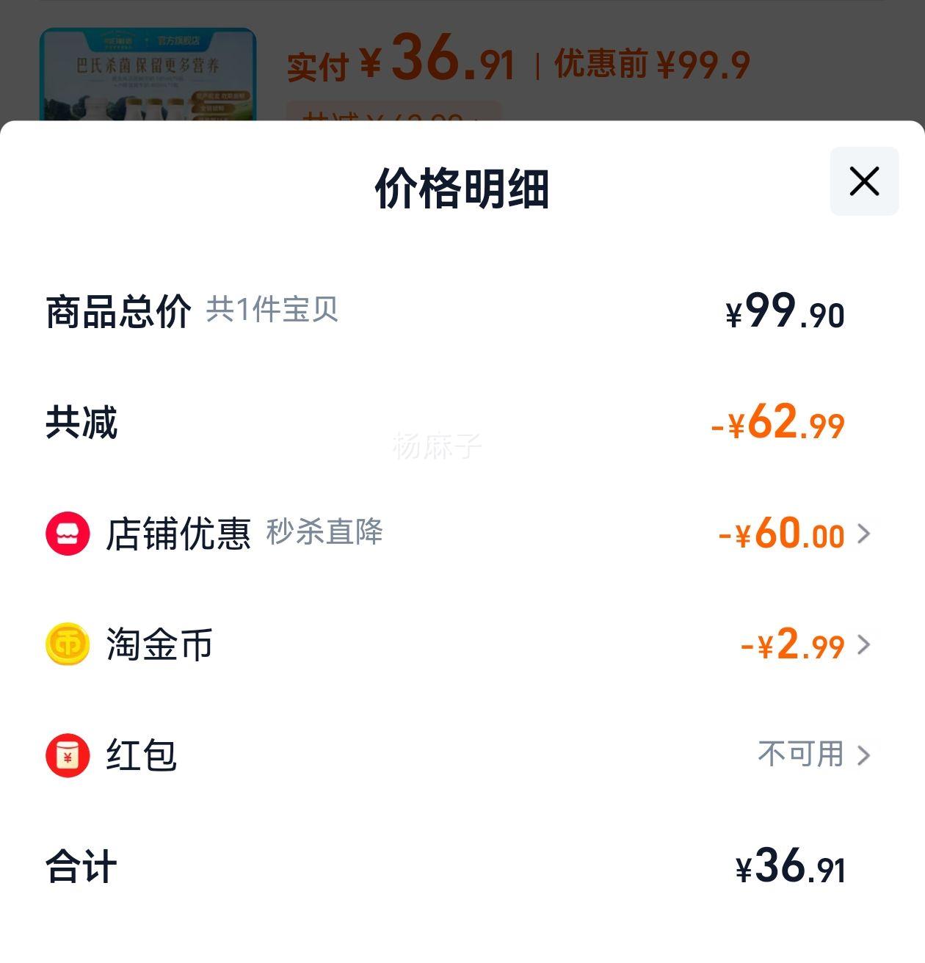Expand the 红包 chevron arrow
The width and height of the screenshot is (925, 963).
(x=864, y=755)
